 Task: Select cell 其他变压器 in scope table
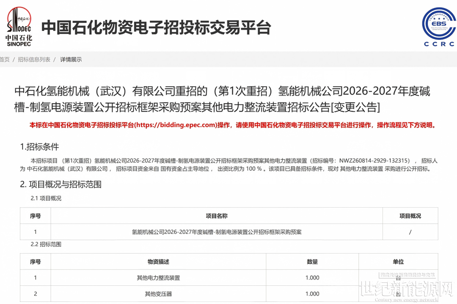pos(158,294)
